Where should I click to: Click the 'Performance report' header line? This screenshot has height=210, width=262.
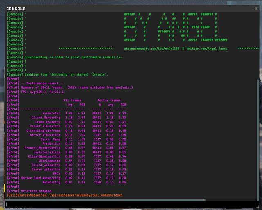point(37,83)
